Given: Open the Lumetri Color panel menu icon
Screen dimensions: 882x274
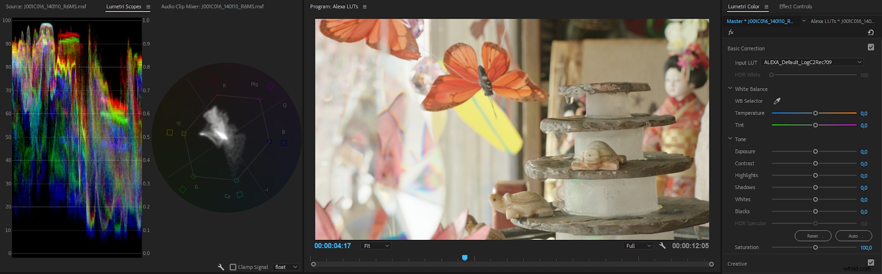Looking at the screenshot, I should (766, 7).
